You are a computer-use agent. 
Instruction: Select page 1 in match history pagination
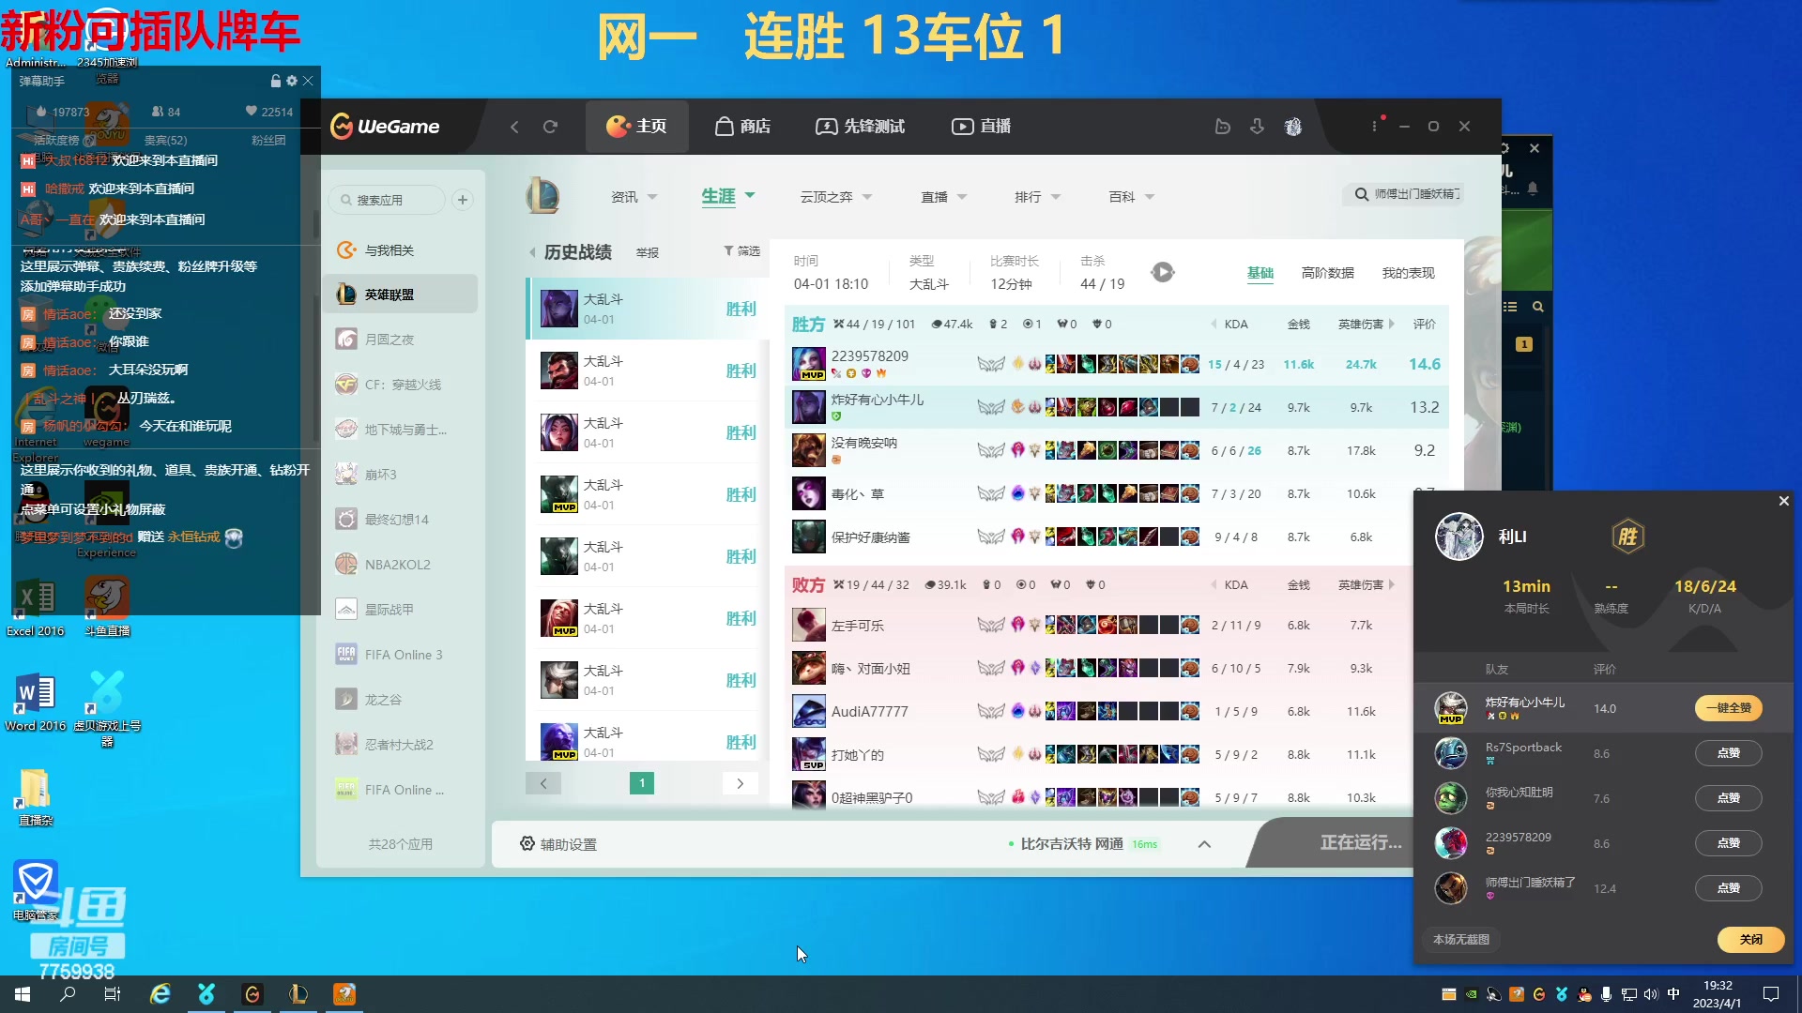tap(642, 783)
